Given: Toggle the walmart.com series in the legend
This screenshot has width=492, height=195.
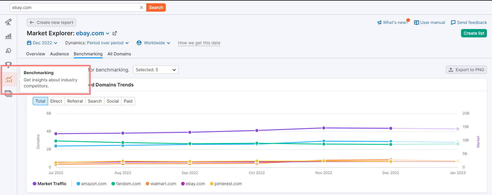Looking at the screenshot, I should 161,184.
